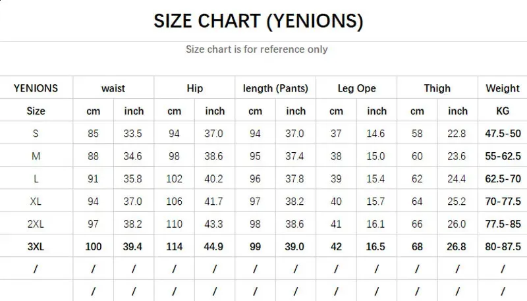Click the Thigh column header
This screenshot has height=301, width=527.
point(437,88)
